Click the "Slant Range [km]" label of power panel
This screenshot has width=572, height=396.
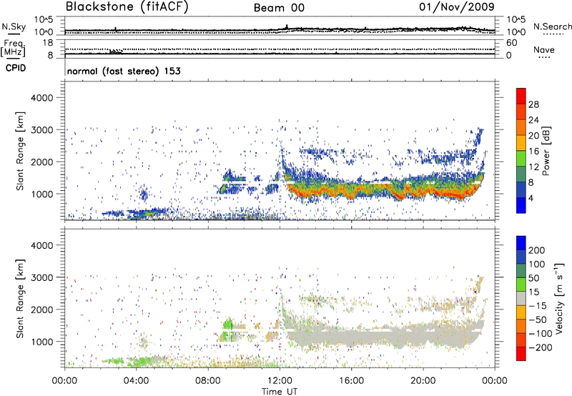coord(20,152)
